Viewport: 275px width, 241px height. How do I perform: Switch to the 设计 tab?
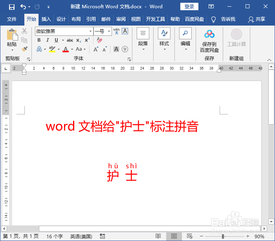coord(61,19)
